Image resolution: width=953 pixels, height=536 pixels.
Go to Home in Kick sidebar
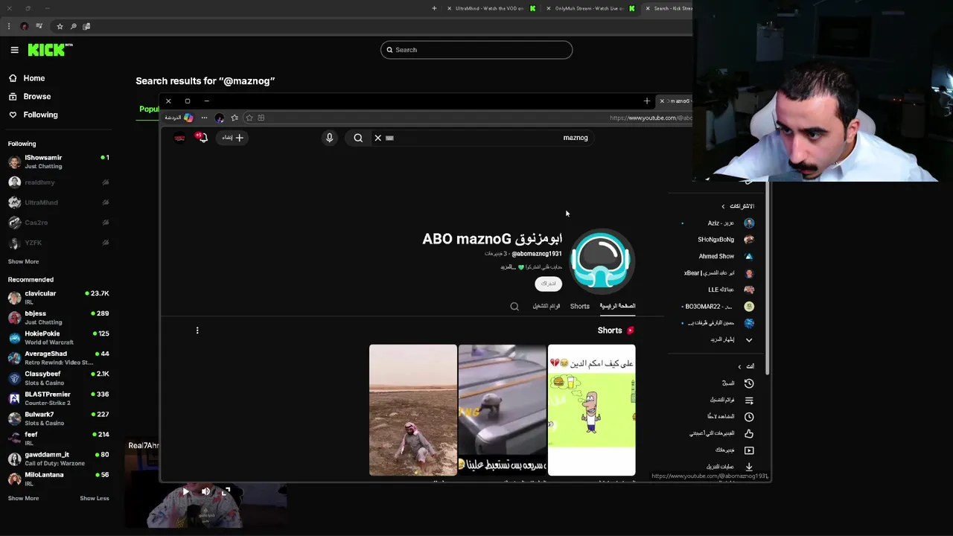[x=27, y=78]
